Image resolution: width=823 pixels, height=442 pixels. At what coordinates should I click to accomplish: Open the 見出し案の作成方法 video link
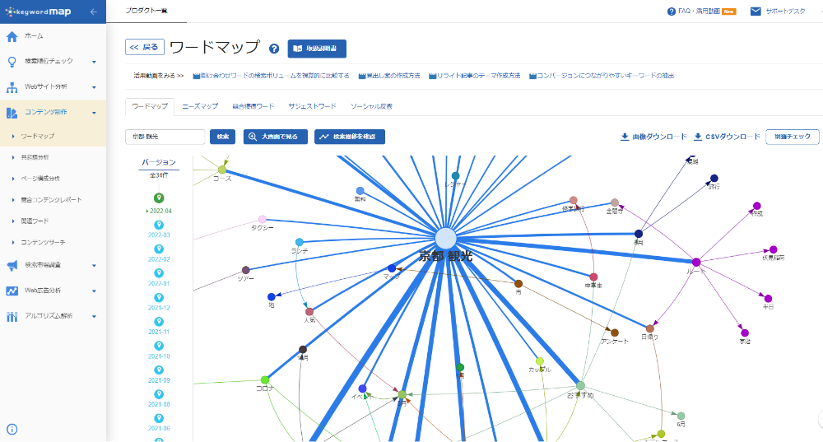(389, 76)
